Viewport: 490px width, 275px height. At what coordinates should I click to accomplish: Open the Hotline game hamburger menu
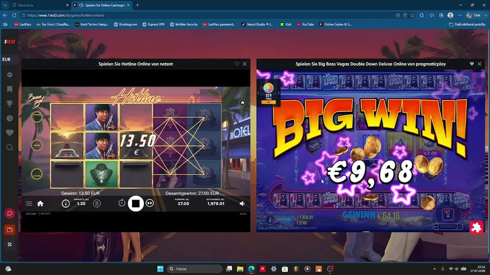(29, 203)
